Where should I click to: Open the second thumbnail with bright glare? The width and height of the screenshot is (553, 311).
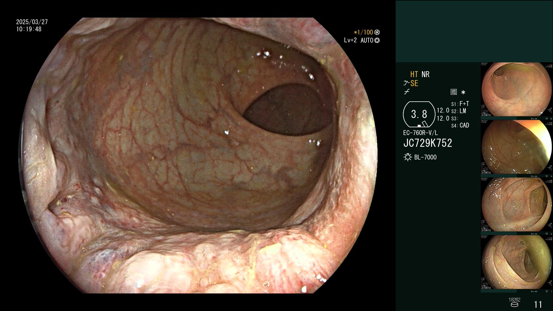click(x=517, y=147)
